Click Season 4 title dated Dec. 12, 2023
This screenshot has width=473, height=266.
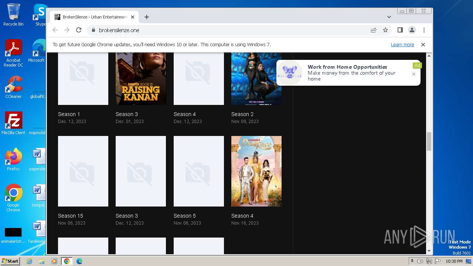[185, 114]
